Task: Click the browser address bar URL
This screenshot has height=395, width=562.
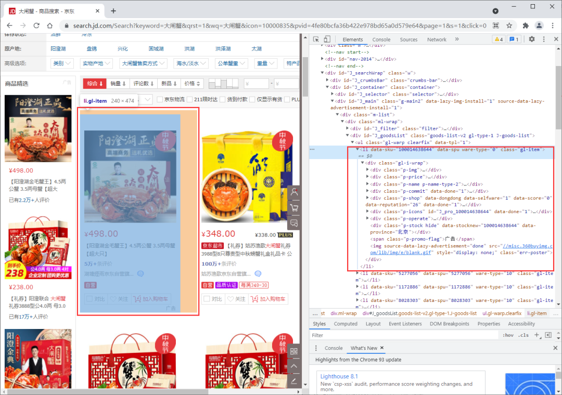Action: (279, 25)
